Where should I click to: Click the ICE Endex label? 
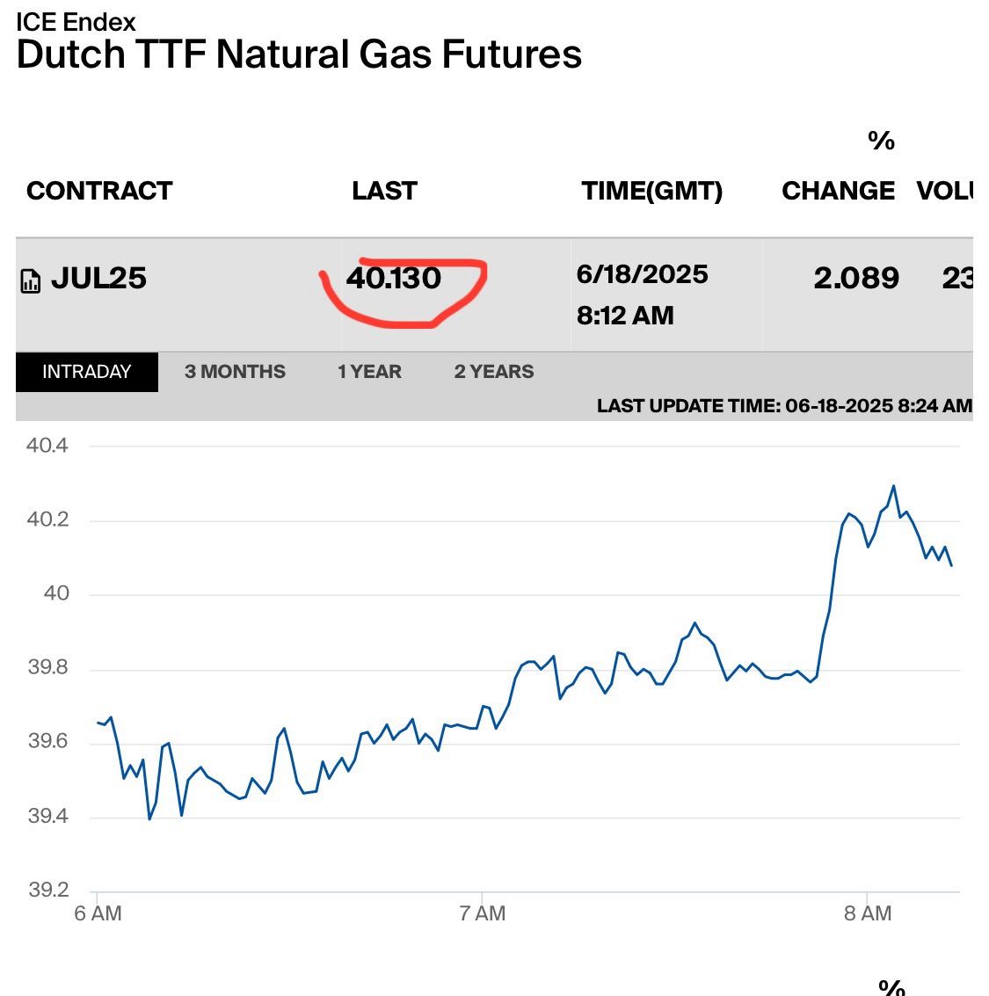point(76,21)
